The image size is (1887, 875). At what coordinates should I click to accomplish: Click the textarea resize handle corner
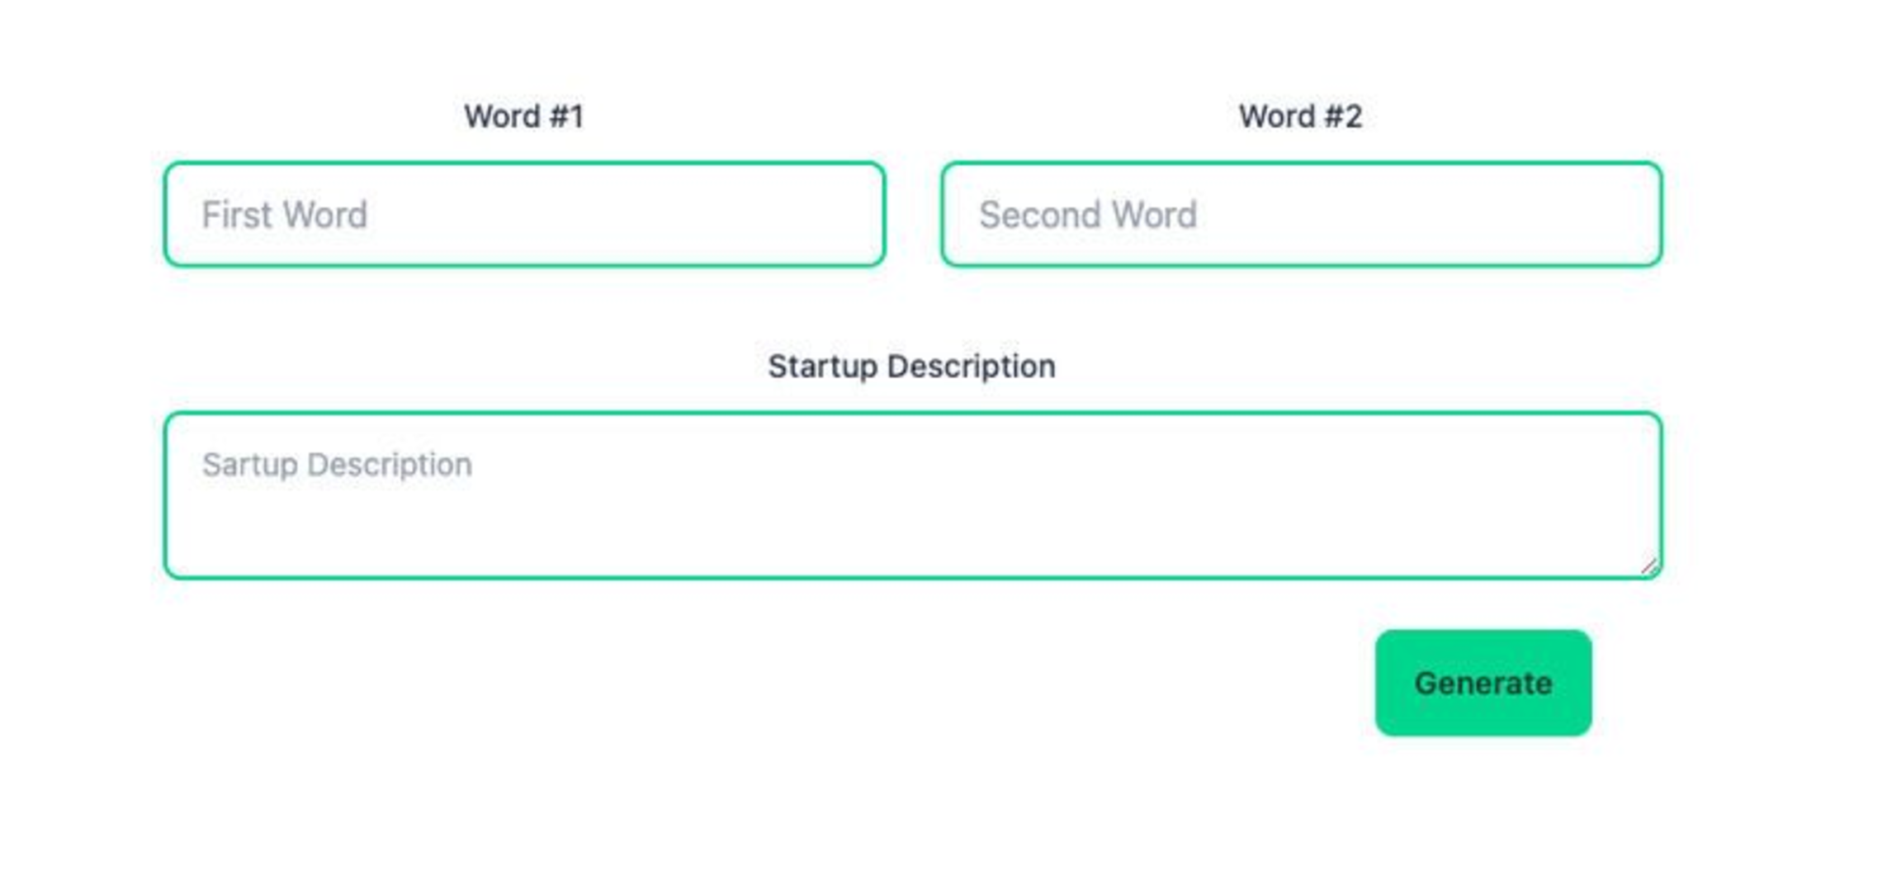pyautogui.click(x=1649, y=566)
